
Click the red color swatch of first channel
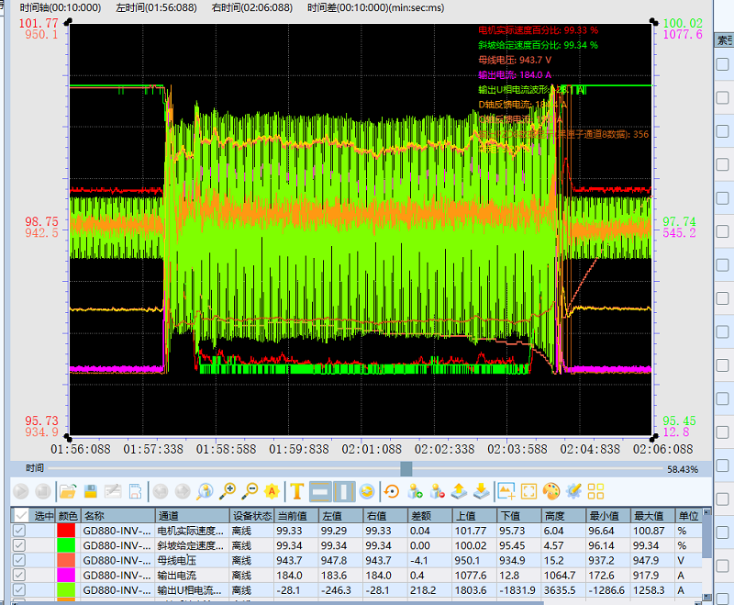(x=67, y=531)
